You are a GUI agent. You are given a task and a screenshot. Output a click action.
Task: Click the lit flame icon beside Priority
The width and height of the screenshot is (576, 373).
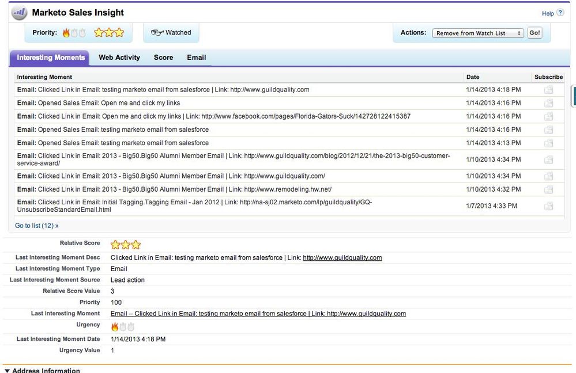66,33
